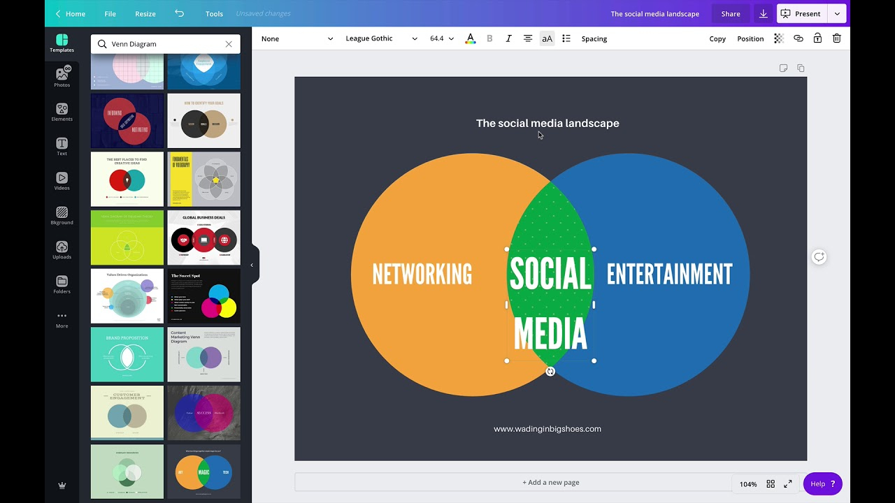Open the Help button

pyautogui.click(x=822, y=483)
